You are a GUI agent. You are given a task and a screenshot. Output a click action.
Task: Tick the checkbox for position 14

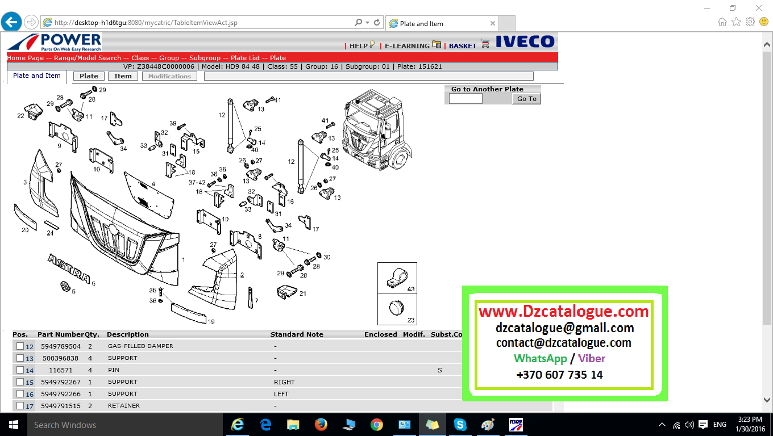(20, 370)
